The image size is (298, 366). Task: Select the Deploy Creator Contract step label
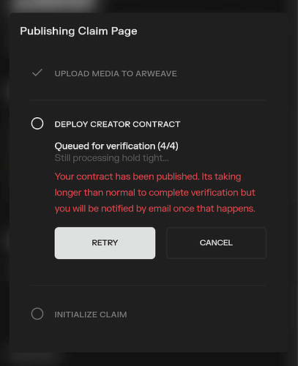click(x=117, y=124)
